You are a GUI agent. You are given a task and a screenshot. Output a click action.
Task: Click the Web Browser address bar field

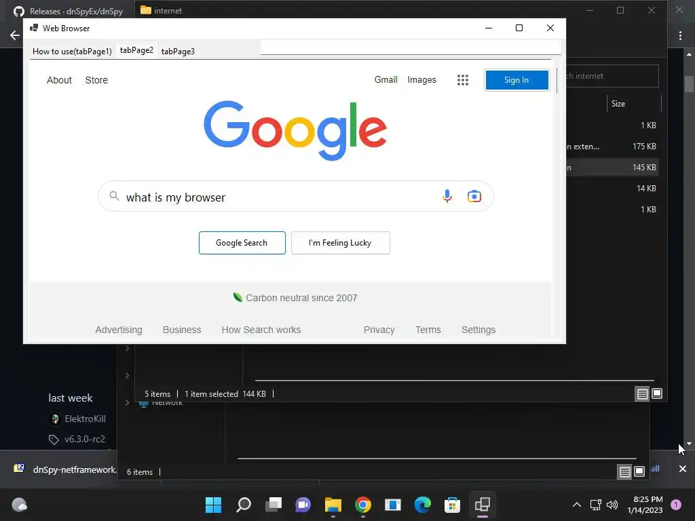(x=411, y=47)
